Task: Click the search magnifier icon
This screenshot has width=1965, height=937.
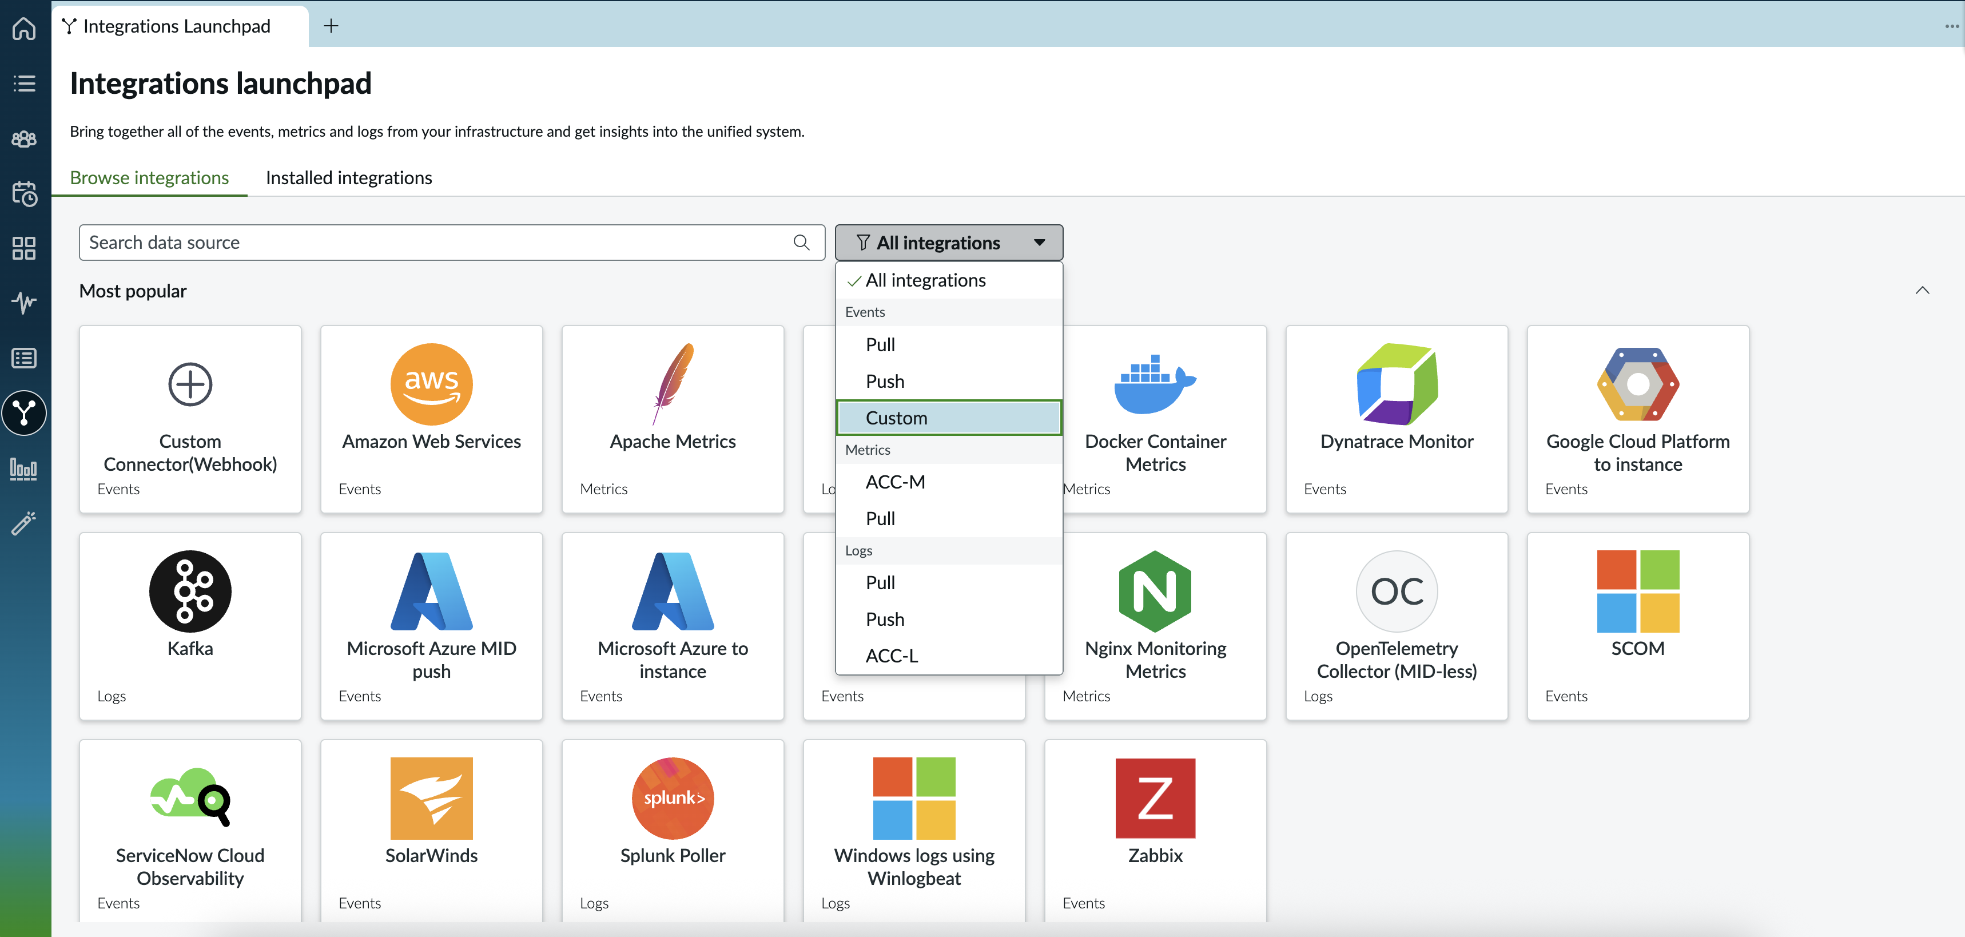Action: 801,243
